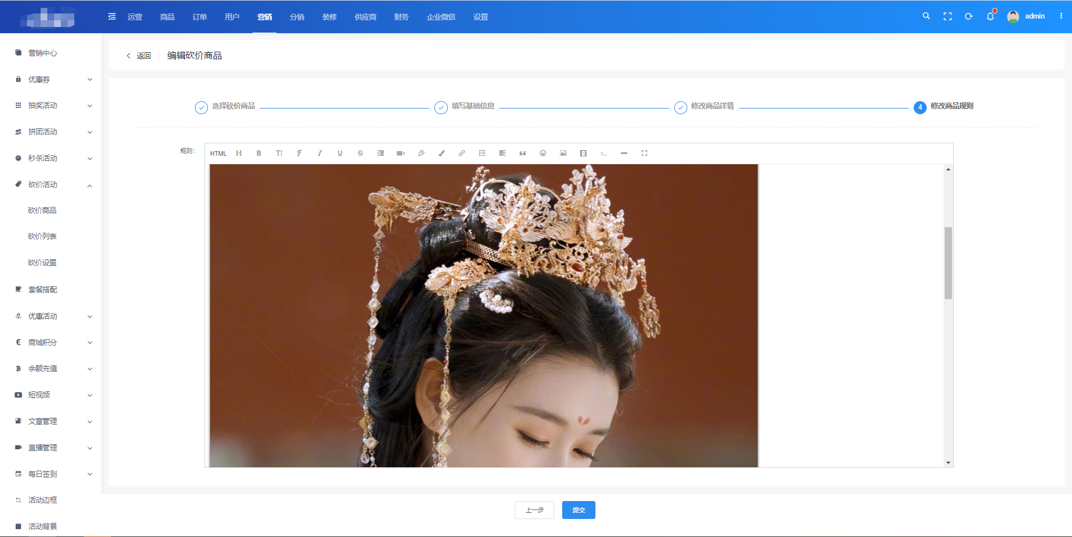Click the editor vertical scrollbar thumb
1072x537 pixels.
tap(948, 263)
